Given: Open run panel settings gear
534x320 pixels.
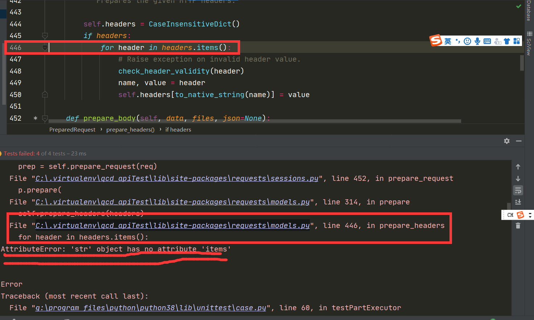Looking at the screenshot, I should click(506, 141).
